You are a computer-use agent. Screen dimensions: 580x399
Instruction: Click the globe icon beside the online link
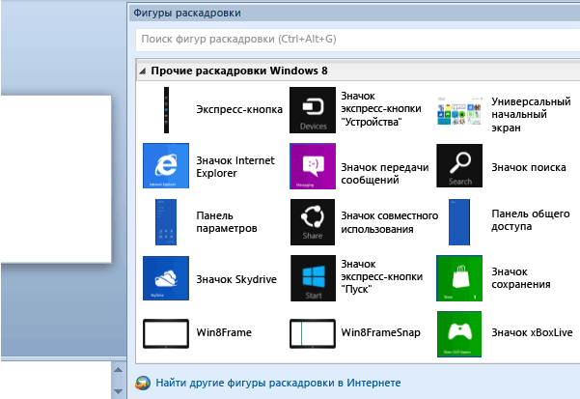point(143,384)
